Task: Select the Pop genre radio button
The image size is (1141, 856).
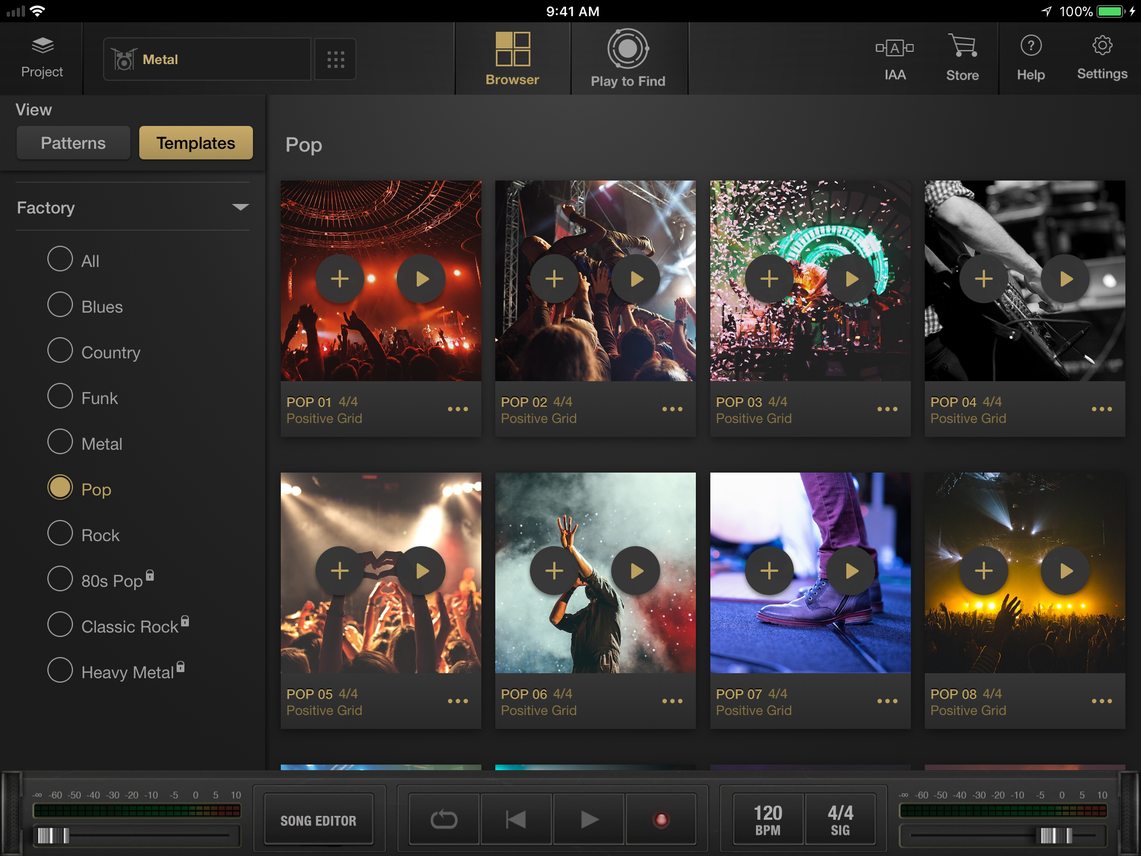Action: point(60,488)
